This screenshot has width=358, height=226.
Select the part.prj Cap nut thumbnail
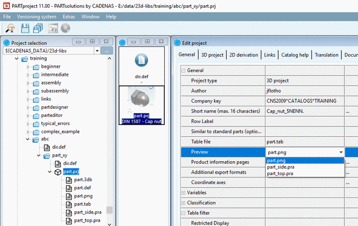pyautogui.click(x=142, y=105)
